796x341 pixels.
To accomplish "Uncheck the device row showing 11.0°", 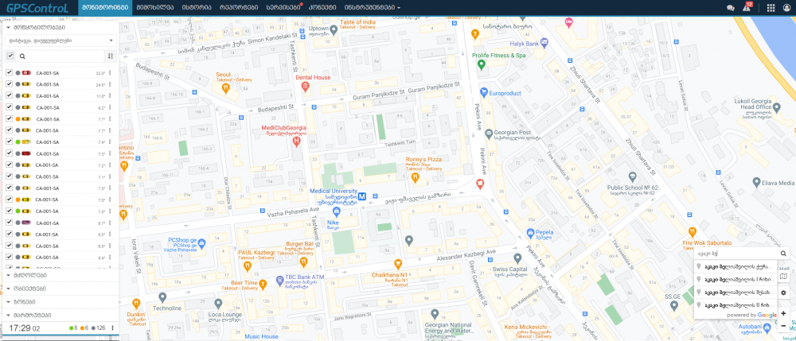I will (x=9, y=95).
